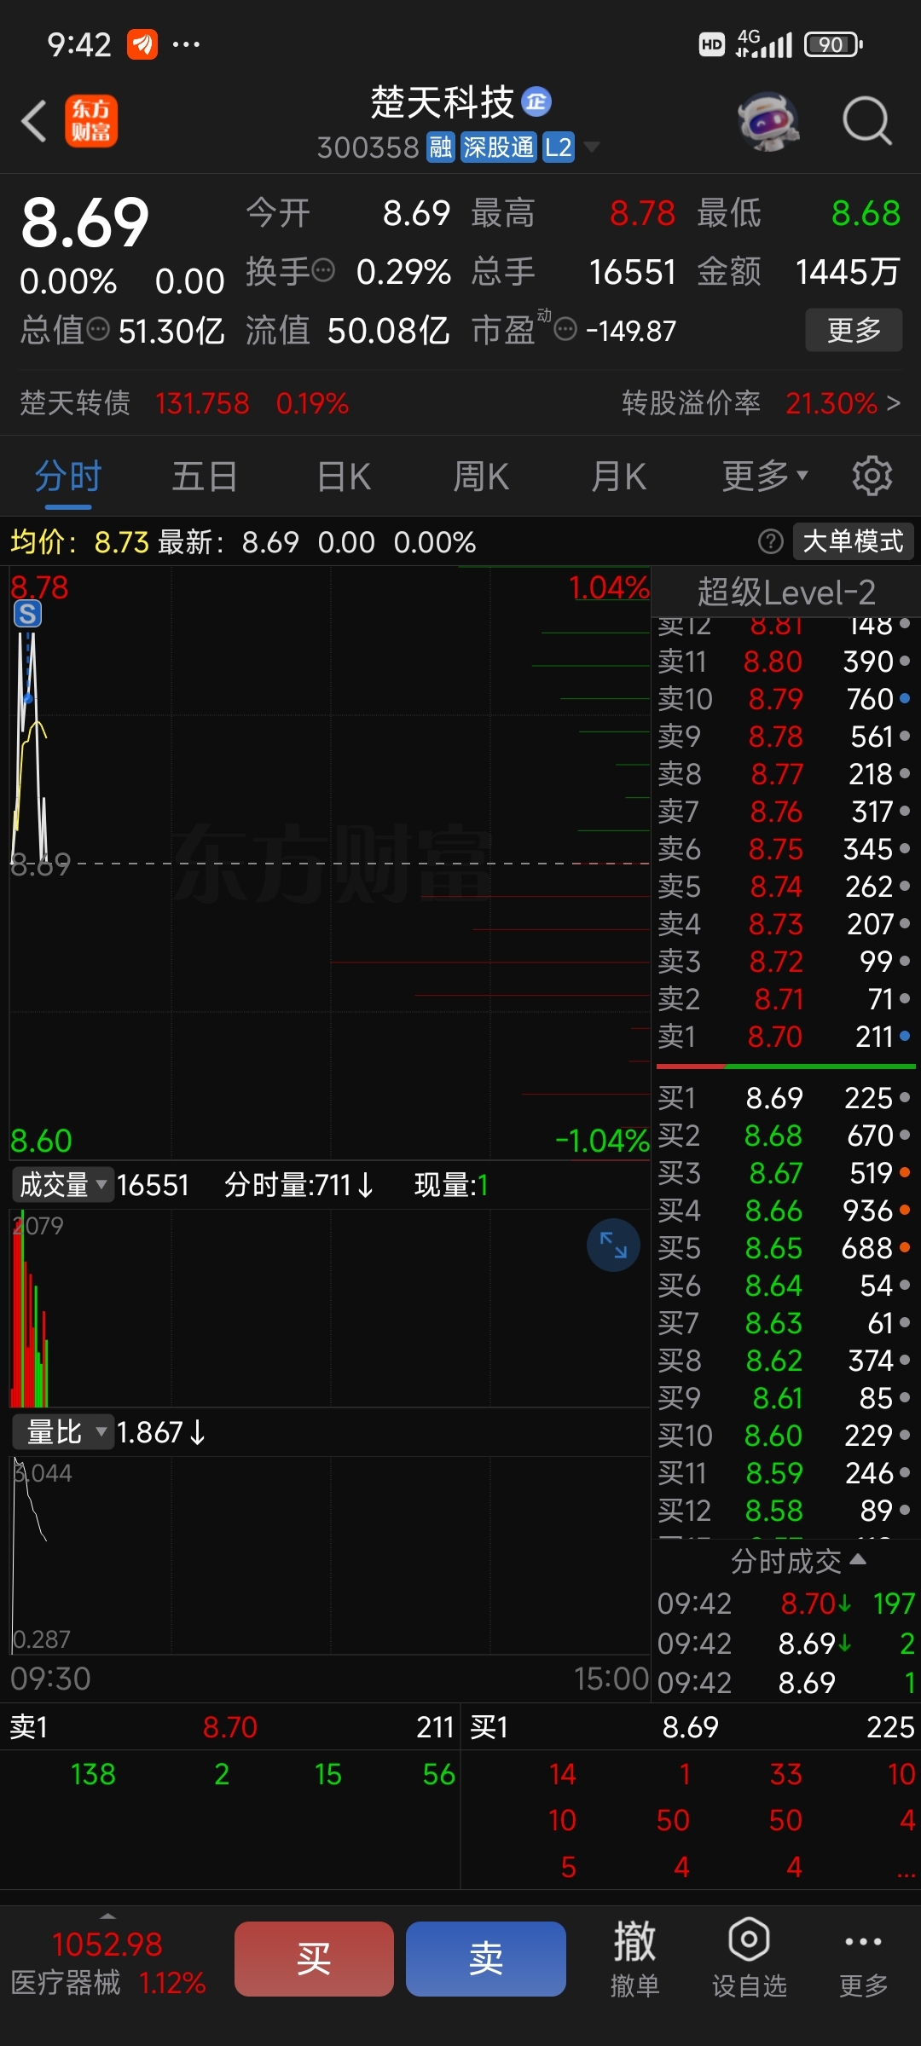This screenshot has width=921, height=2046.
Task: Toggle 大单模式 mode
Action: (854, 541)
